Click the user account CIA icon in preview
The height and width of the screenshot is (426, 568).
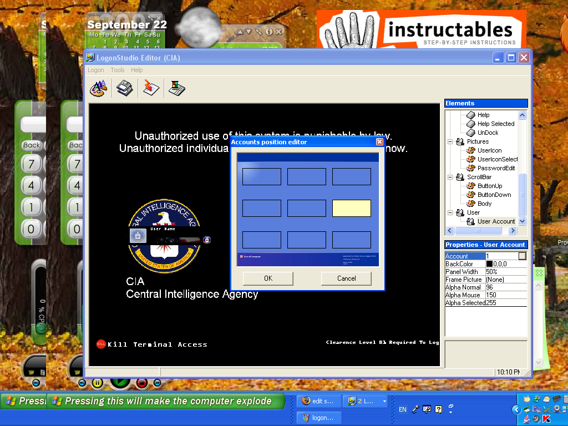138,236
